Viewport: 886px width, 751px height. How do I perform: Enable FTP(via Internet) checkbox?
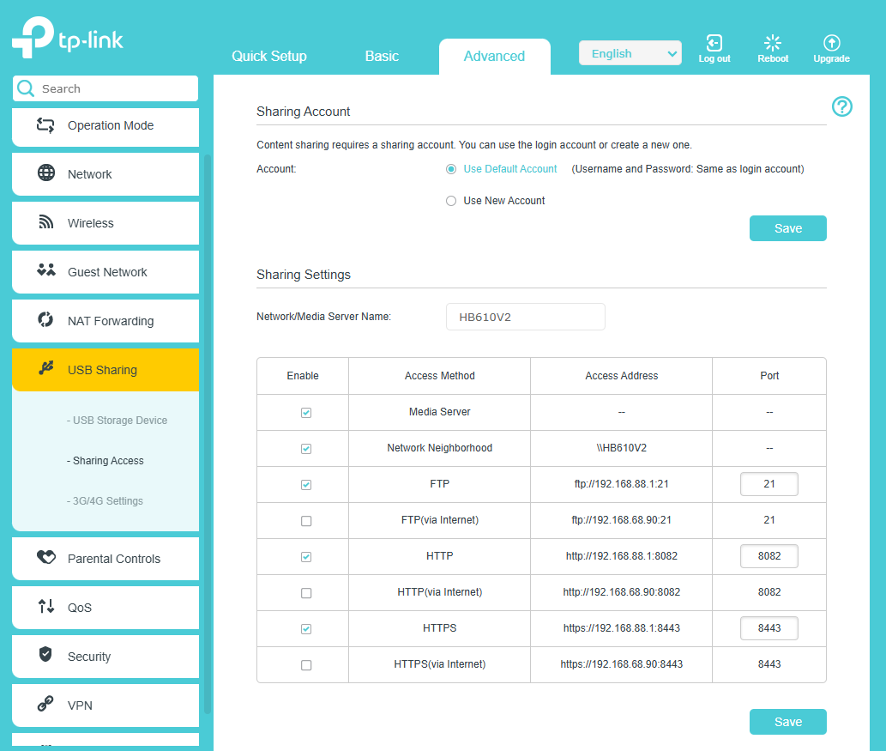coord(306,521)
